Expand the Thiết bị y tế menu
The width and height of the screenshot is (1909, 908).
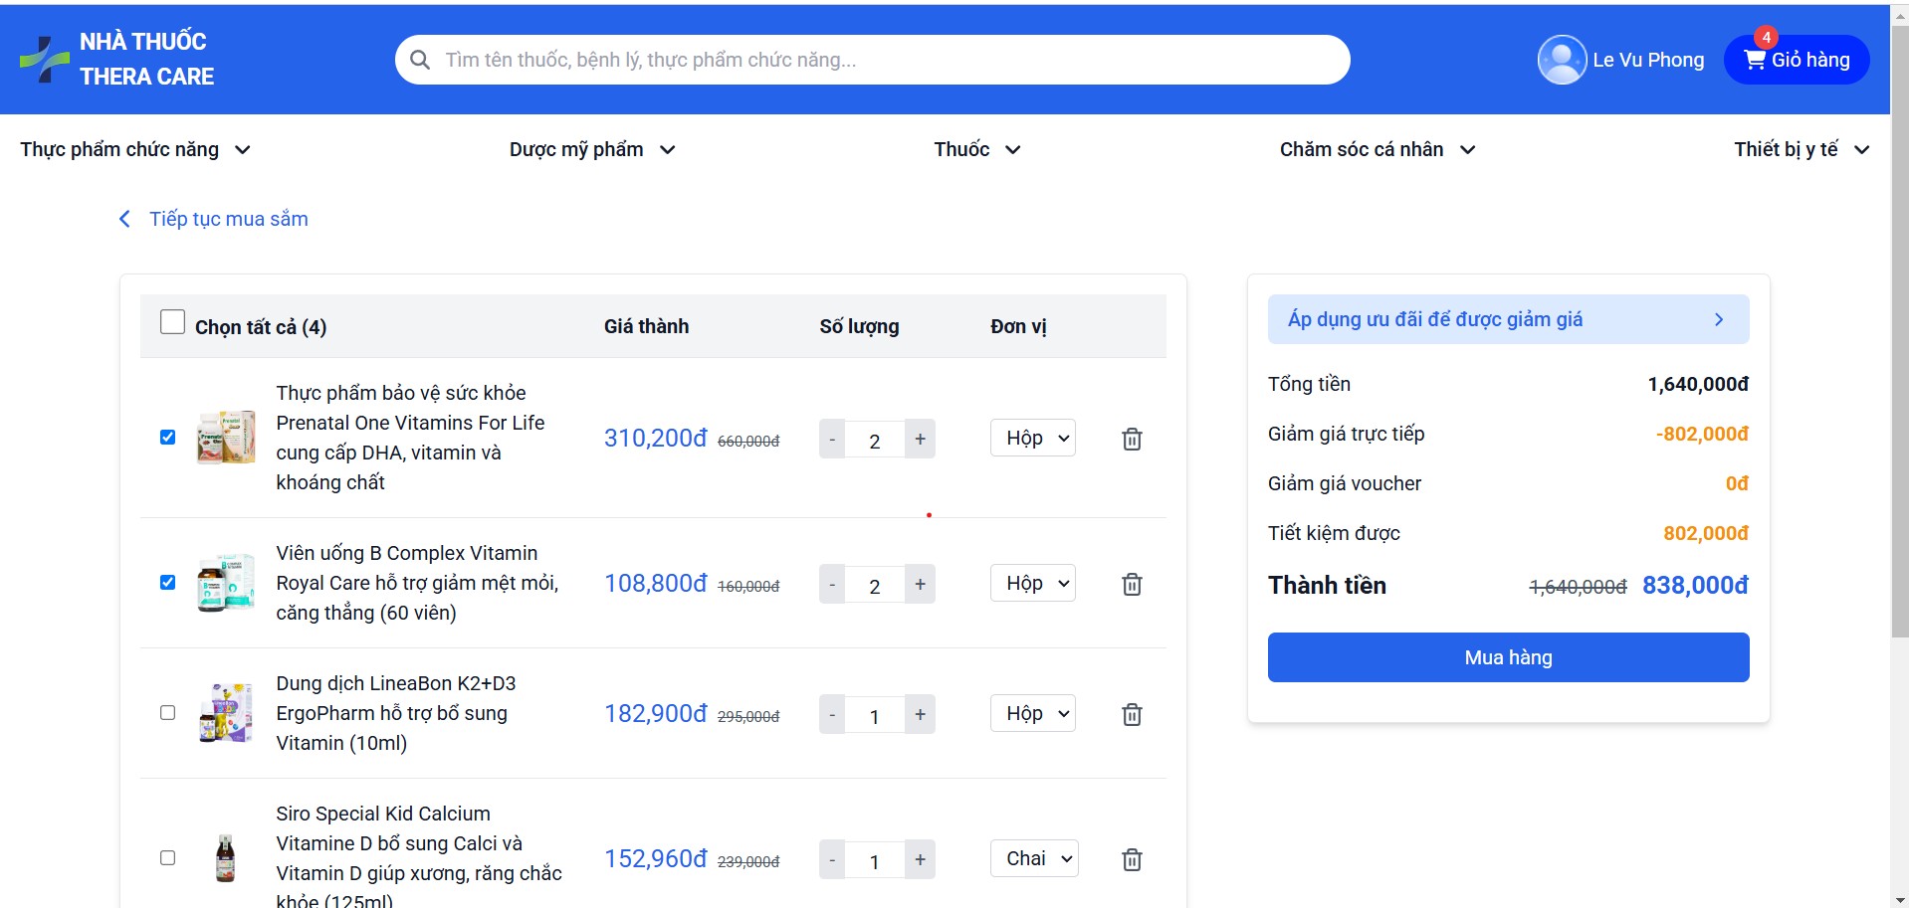point(1802,149)
